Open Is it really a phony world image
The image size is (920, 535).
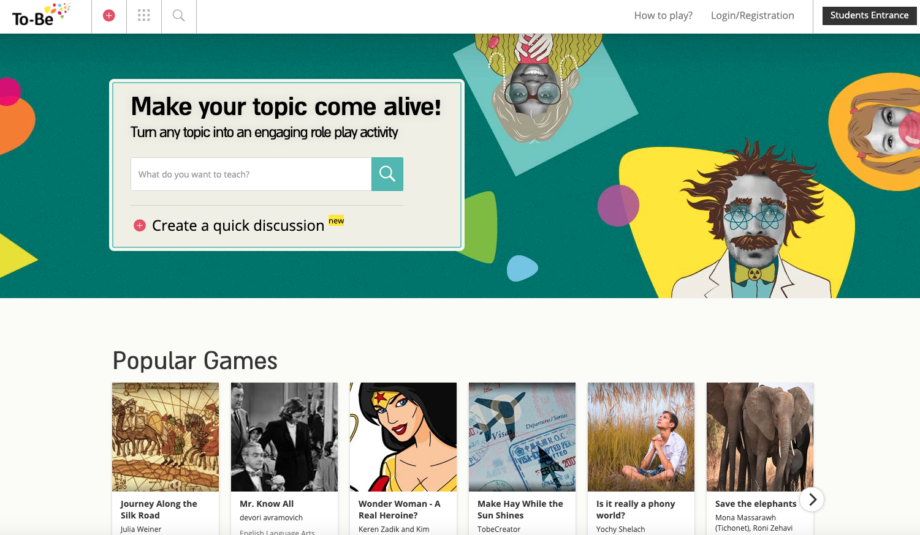[x=641, y=437]
